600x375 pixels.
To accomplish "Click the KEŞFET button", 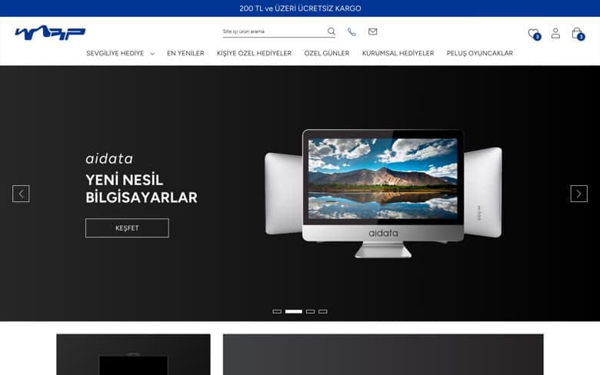I will point(127,227).
